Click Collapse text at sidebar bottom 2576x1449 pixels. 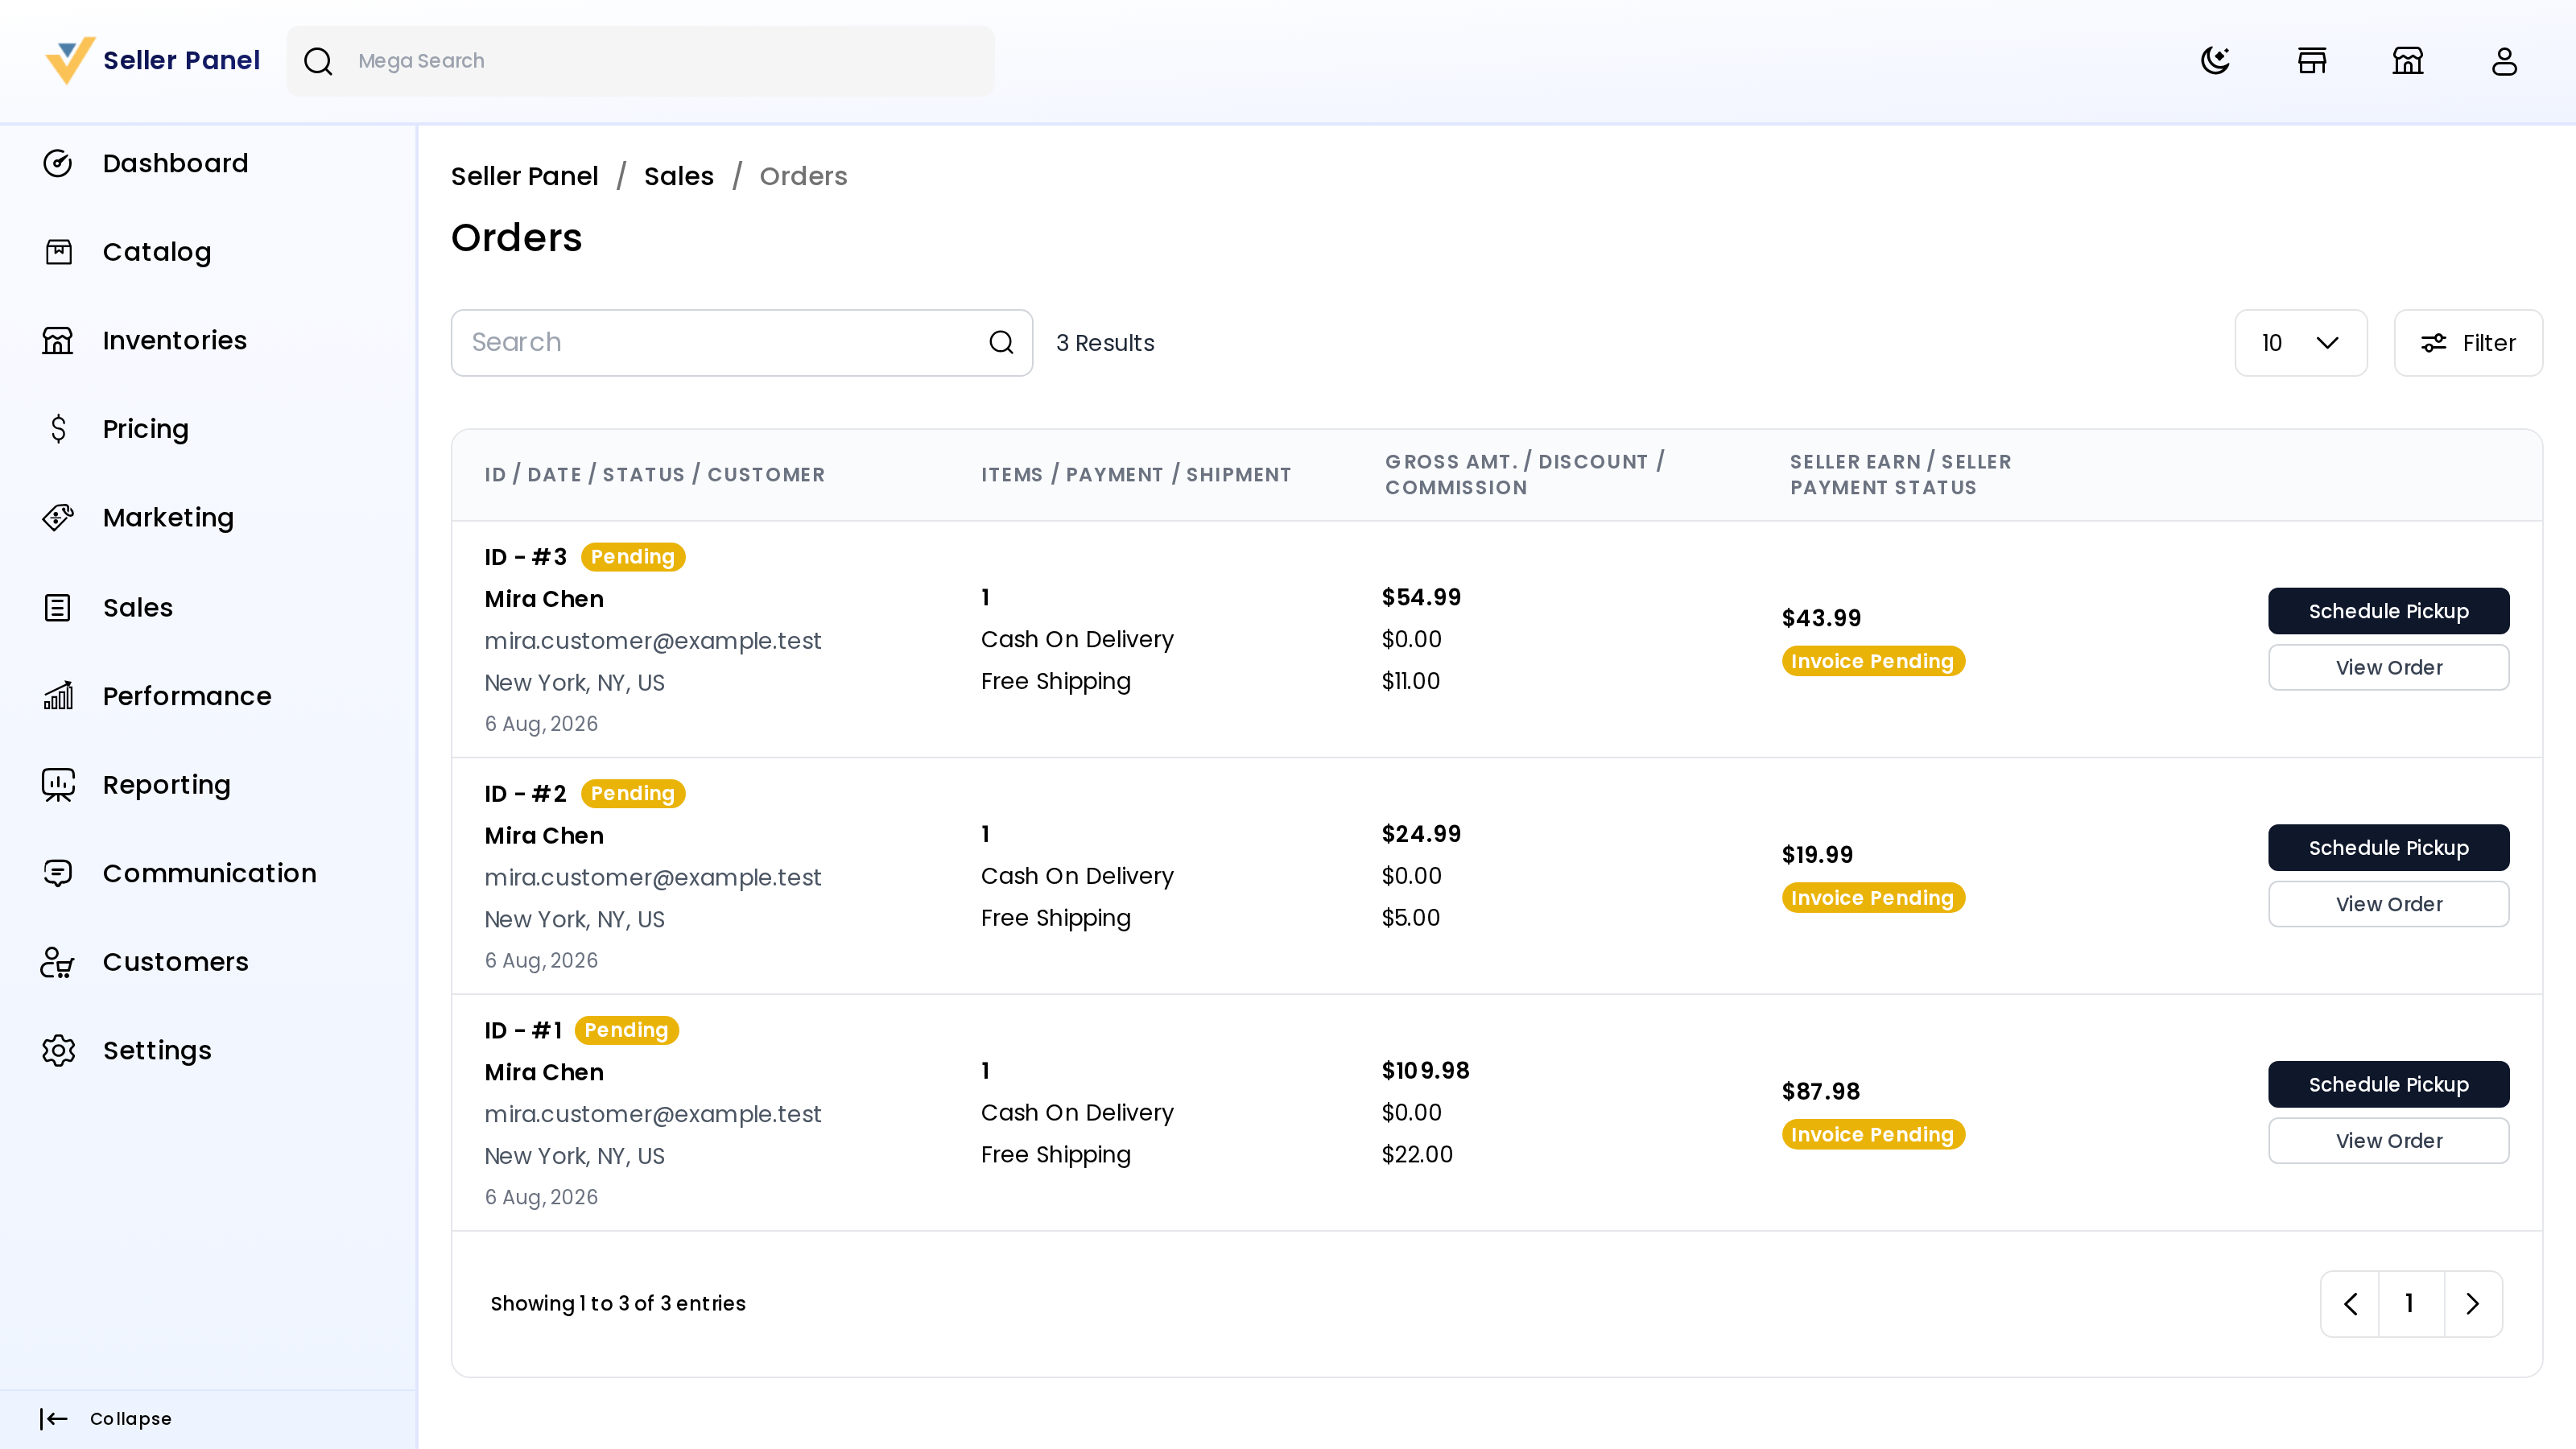[130, 1418]
